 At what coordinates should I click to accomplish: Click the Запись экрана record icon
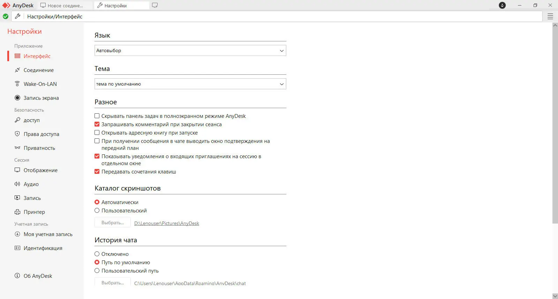(17, 98)
